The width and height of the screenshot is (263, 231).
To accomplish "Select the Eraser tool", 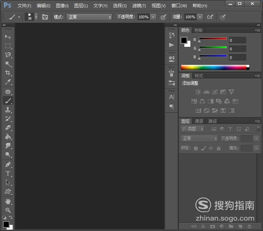I will pyautogui.click(x=8, y=128).
